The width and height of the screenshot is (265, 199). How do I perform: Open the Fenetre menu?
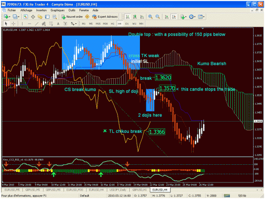point(84,10)
